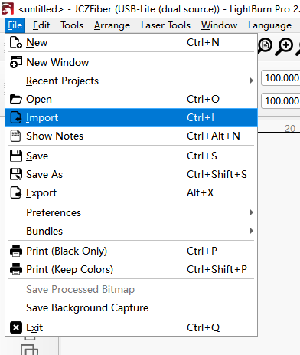Click the LightBurn app logo icon
300x355 pixels.
[x=8, y=8]
